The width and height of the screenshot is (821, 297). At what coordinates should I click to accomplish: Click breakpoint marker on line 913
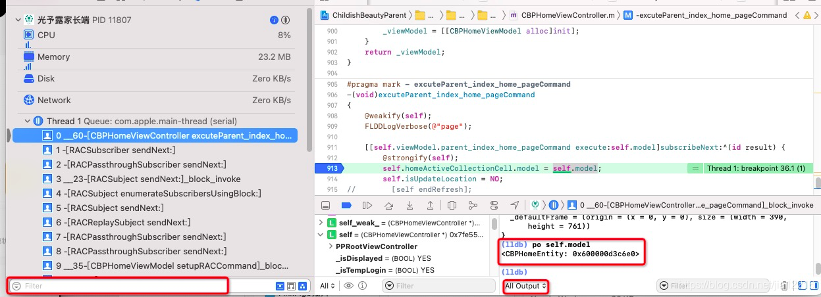click(x=331, y=168)
